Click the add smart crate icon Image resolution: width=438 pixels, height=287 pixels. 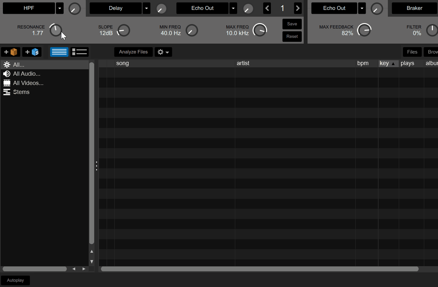pyautogui.click(x=32, y=52)
